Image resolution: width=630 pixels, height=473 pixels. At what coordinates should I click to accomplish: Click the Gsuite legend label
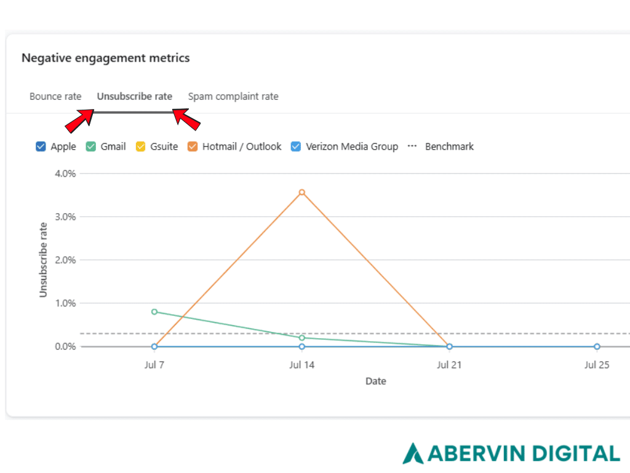point(164,147)
